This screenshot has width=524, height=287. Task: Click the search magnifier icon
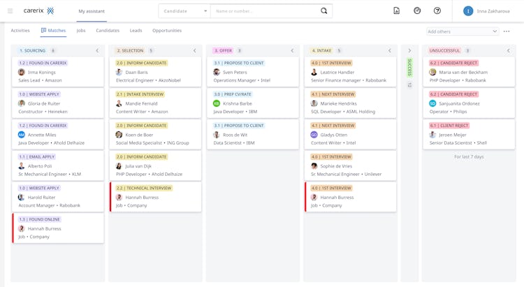(x=323, y=11)
